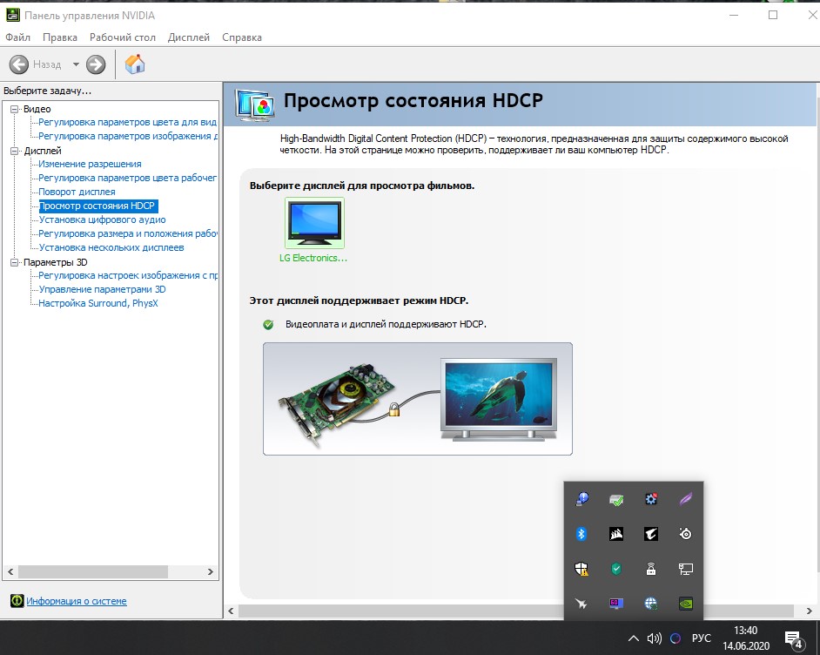Open the home page icon in the toolbar
The height and width of the screenshot is (655, 820).
coord(135,64)
